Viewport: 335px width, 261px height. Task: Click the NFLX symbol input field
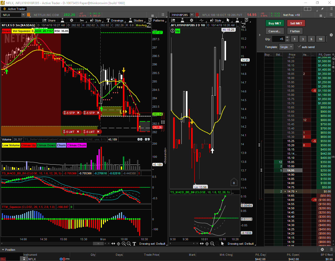(11, 15)
